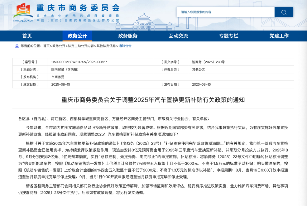Screen dimensions: 307x206
Task: Click the 其他法定信息 breadcrumb link
Action: tap(106, 46)
